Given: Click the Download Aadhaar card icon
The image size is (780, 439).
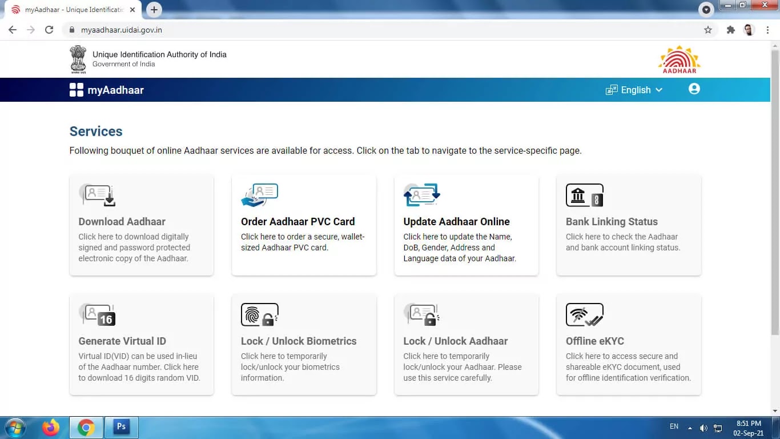Looking at the screenshot, I should pos(97,195).
